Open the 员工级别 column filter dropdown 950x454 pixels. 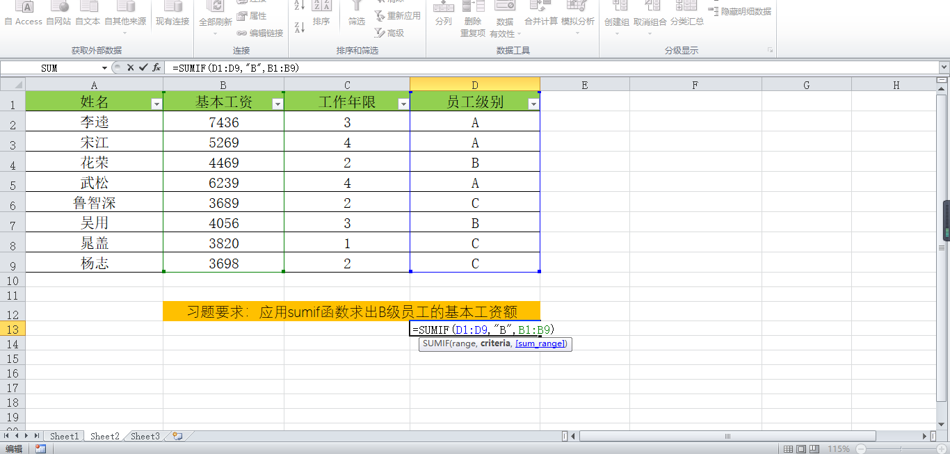coord(533,104)
